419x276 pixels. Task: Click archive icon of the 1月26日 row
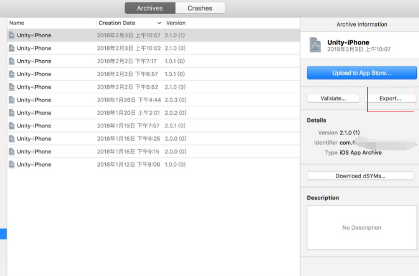12,100
